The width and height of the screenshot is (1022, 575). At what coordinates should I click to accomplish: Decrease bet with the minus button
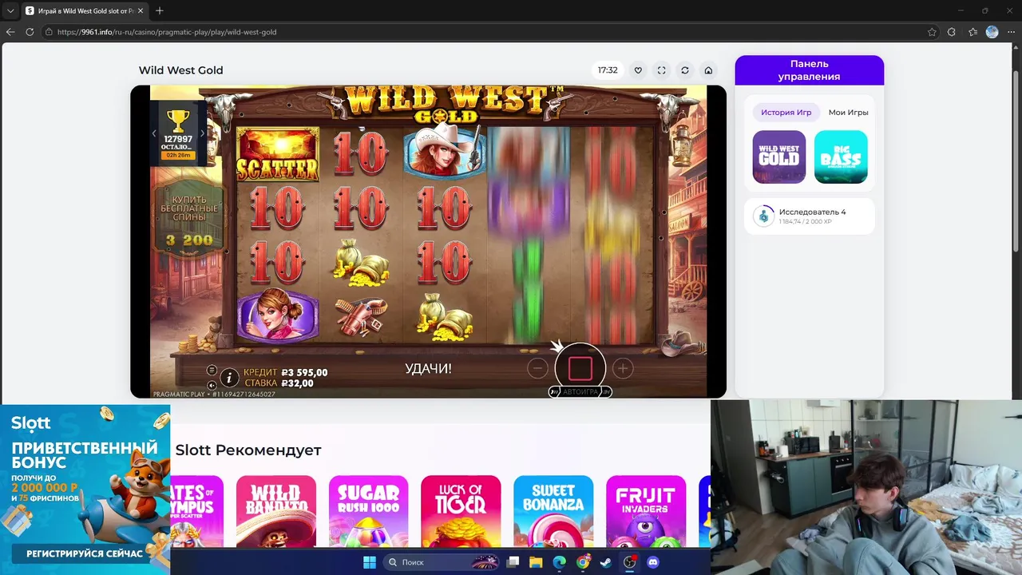[x=538, y=368]
